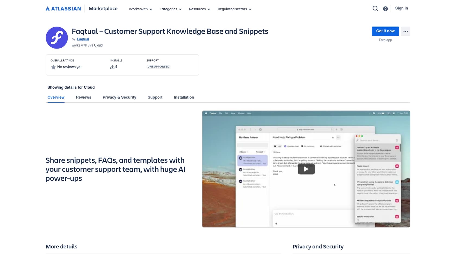The image size is (456, 256).
Task: Open the Privacy & Security tab
Action: [x=119, y=97]
